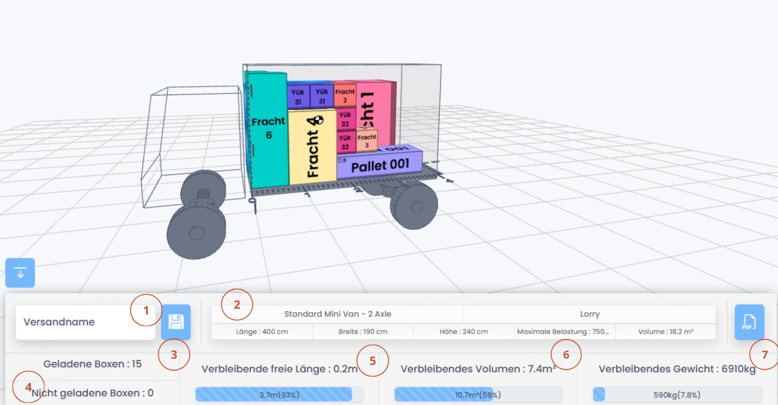The width and height of the screenshot is (778, 405).
Task: Click the left Yük 31 box
Action: coord(298,97)
